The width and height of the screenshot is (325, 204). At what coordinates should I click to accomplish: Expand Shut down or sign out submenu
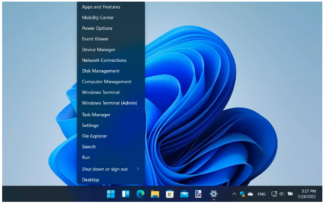(x=111, y=169)
